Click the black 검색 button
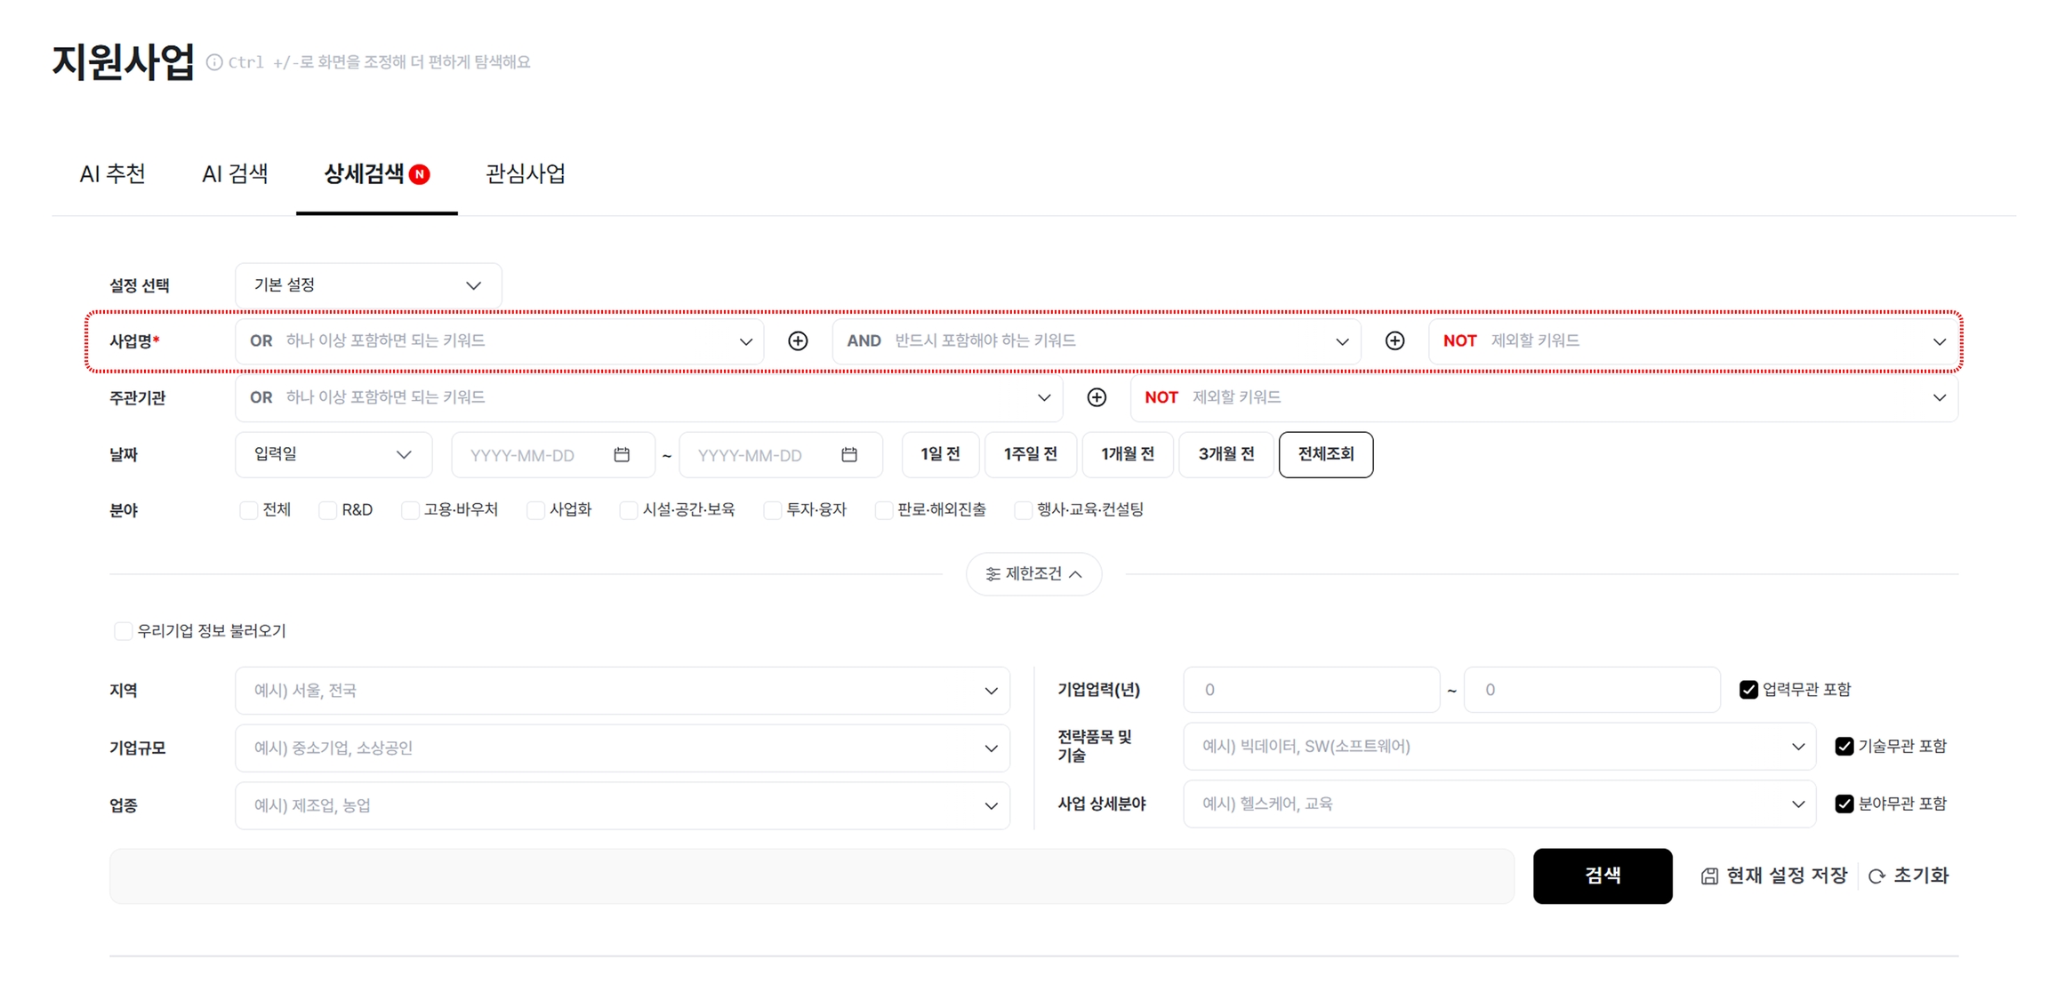Viewport: 2049px width, 984px height. click(1602, 876)
